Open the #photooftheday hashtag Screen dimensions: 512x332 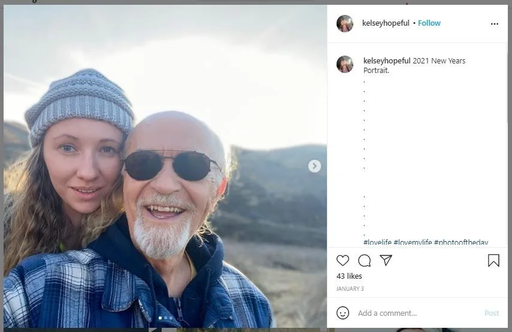[461, 242]
